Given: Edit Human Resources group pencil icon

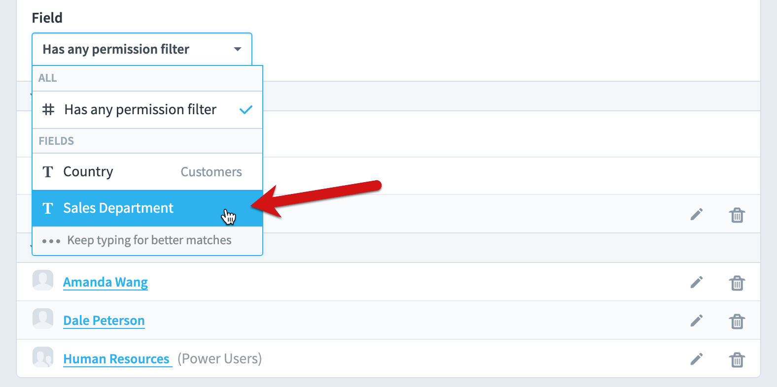Looking at the screenshot, I should (x=696, y=359).
